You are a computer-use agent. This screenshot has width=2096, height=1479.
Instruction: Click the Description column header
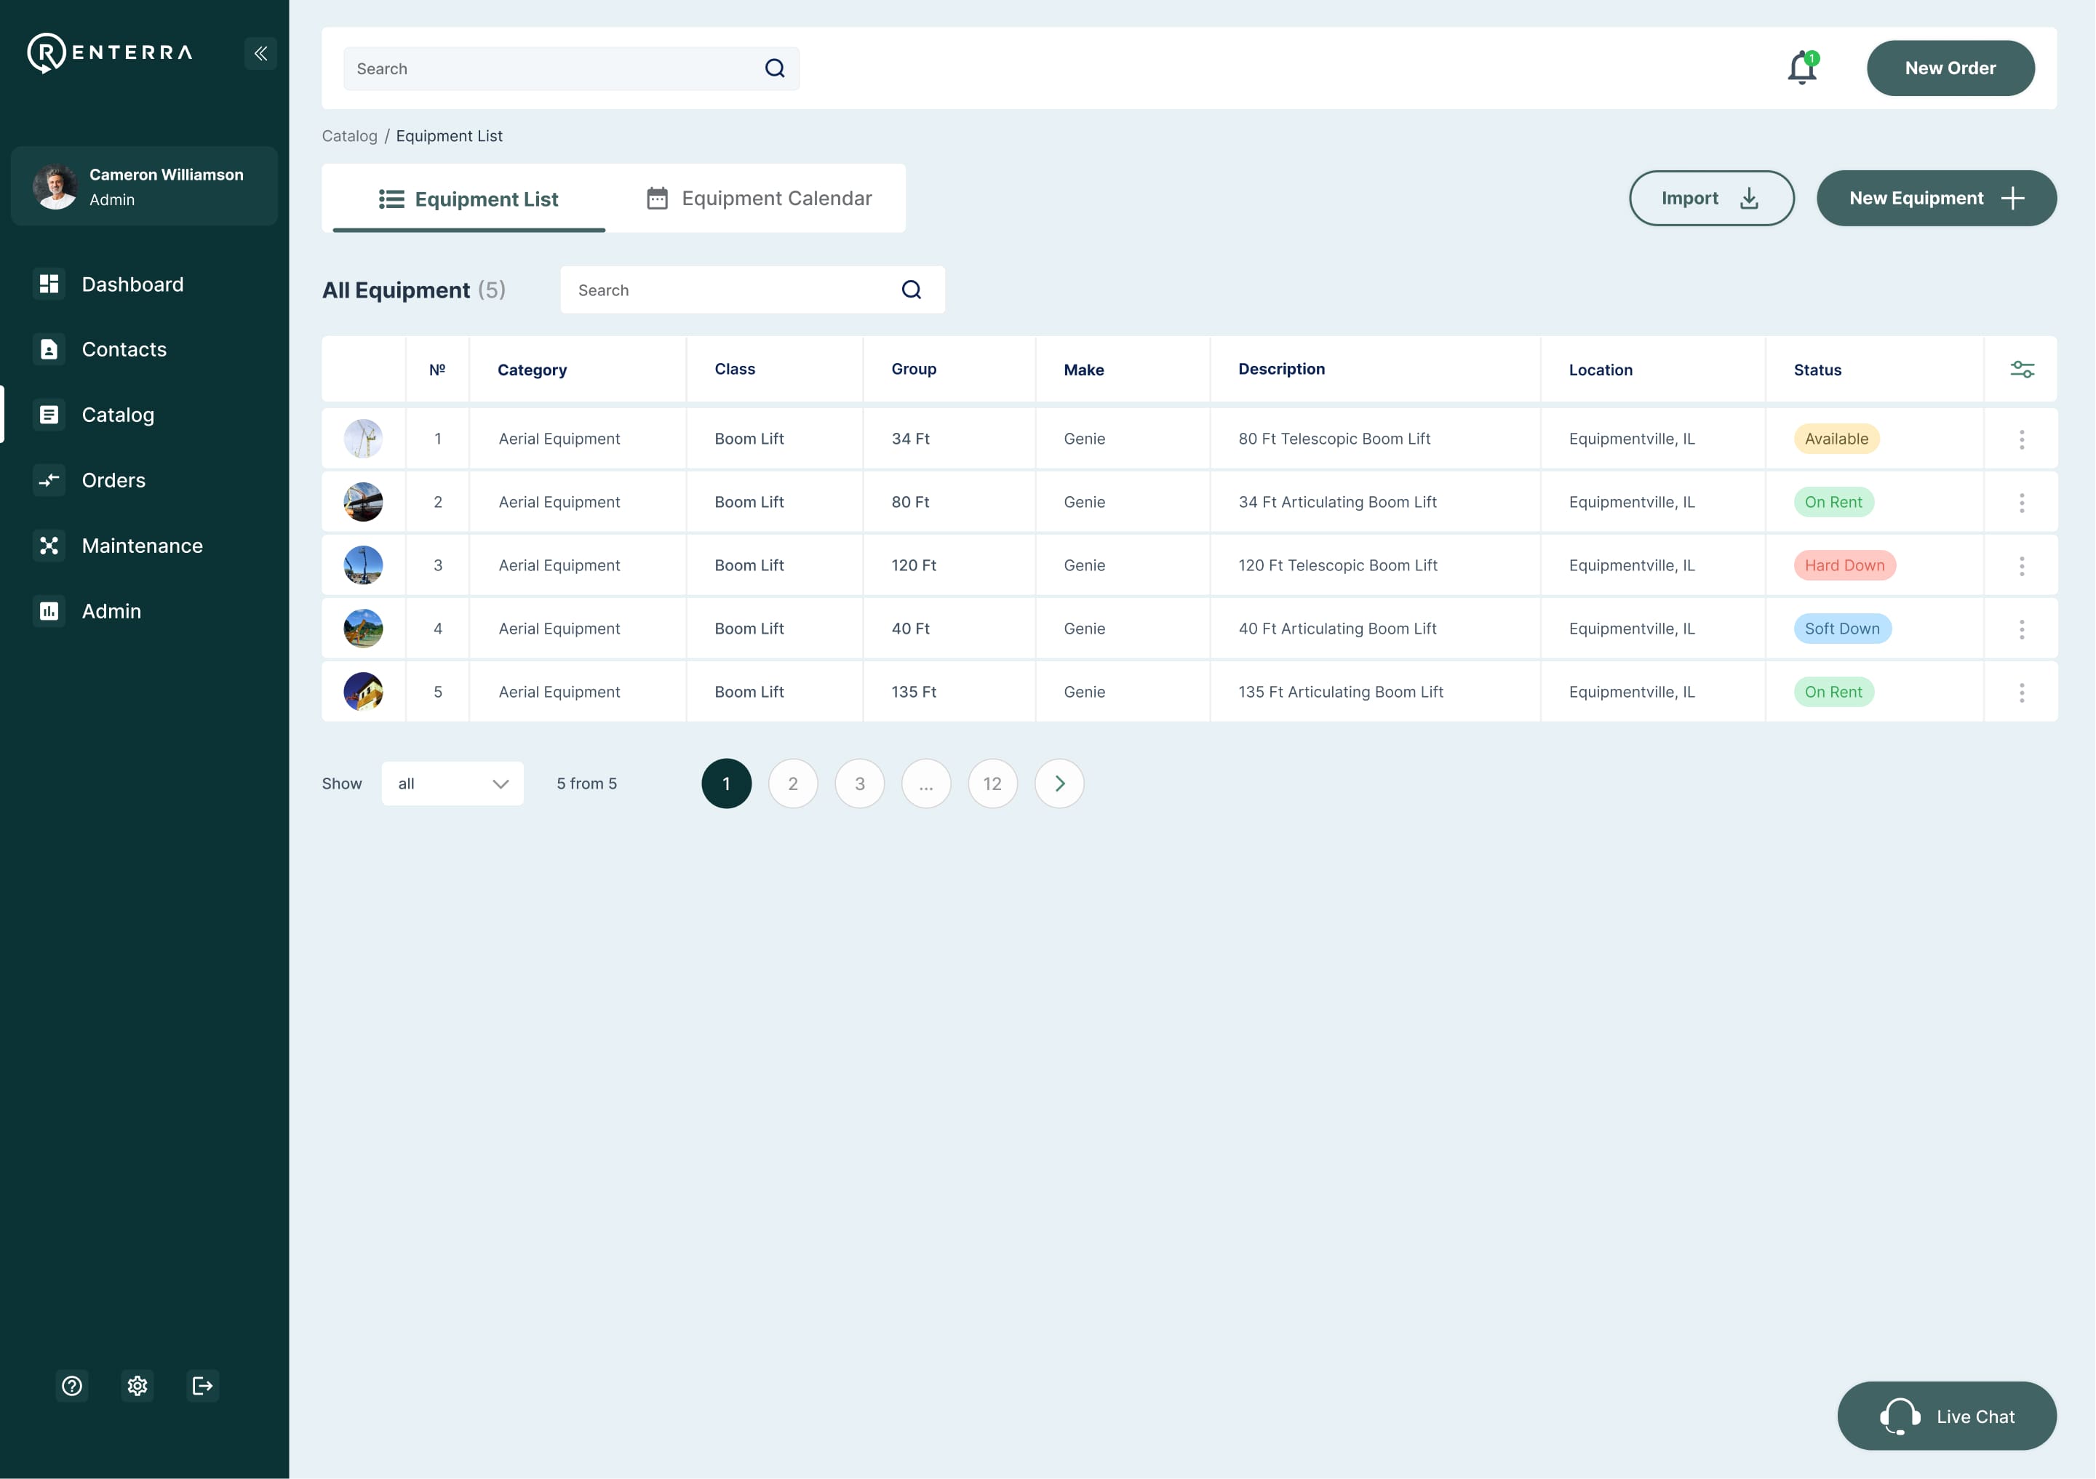pos(1280,369)
